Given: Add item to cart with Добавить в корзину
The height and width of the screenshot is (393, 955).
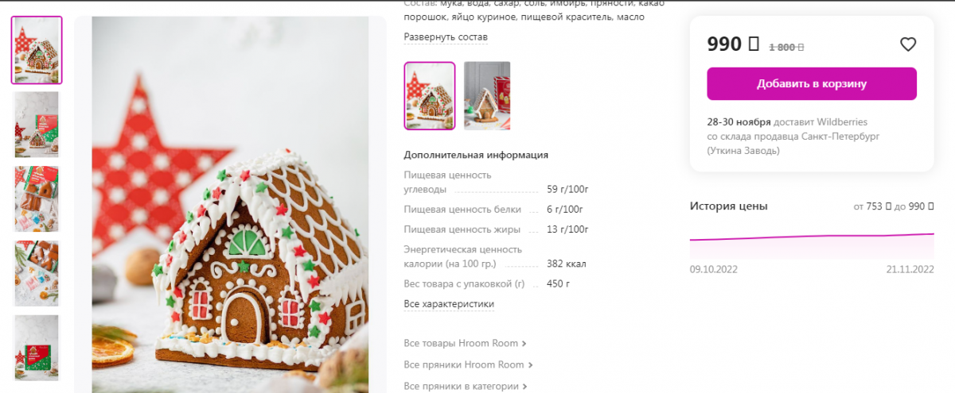Looking at the screenshot, I should [x=812, y=83].
